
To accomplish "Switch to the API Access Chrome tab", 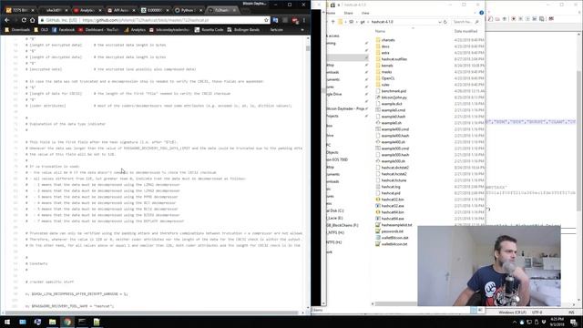I will click(120, 10).
